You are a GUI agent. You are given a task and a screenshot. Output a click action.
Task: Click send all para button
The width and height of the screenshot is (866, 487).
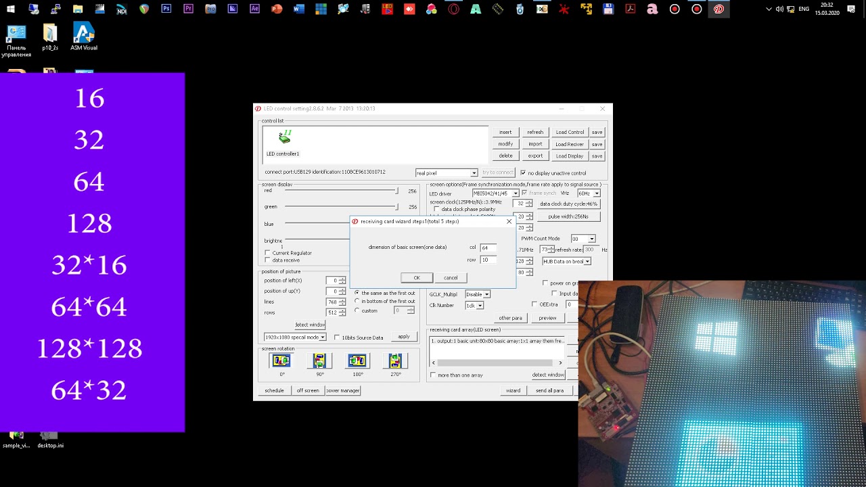549,390
